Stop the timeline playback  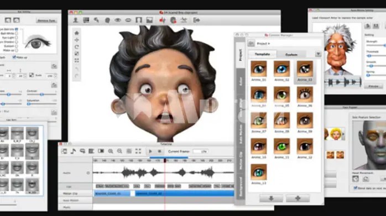[159, 152]
